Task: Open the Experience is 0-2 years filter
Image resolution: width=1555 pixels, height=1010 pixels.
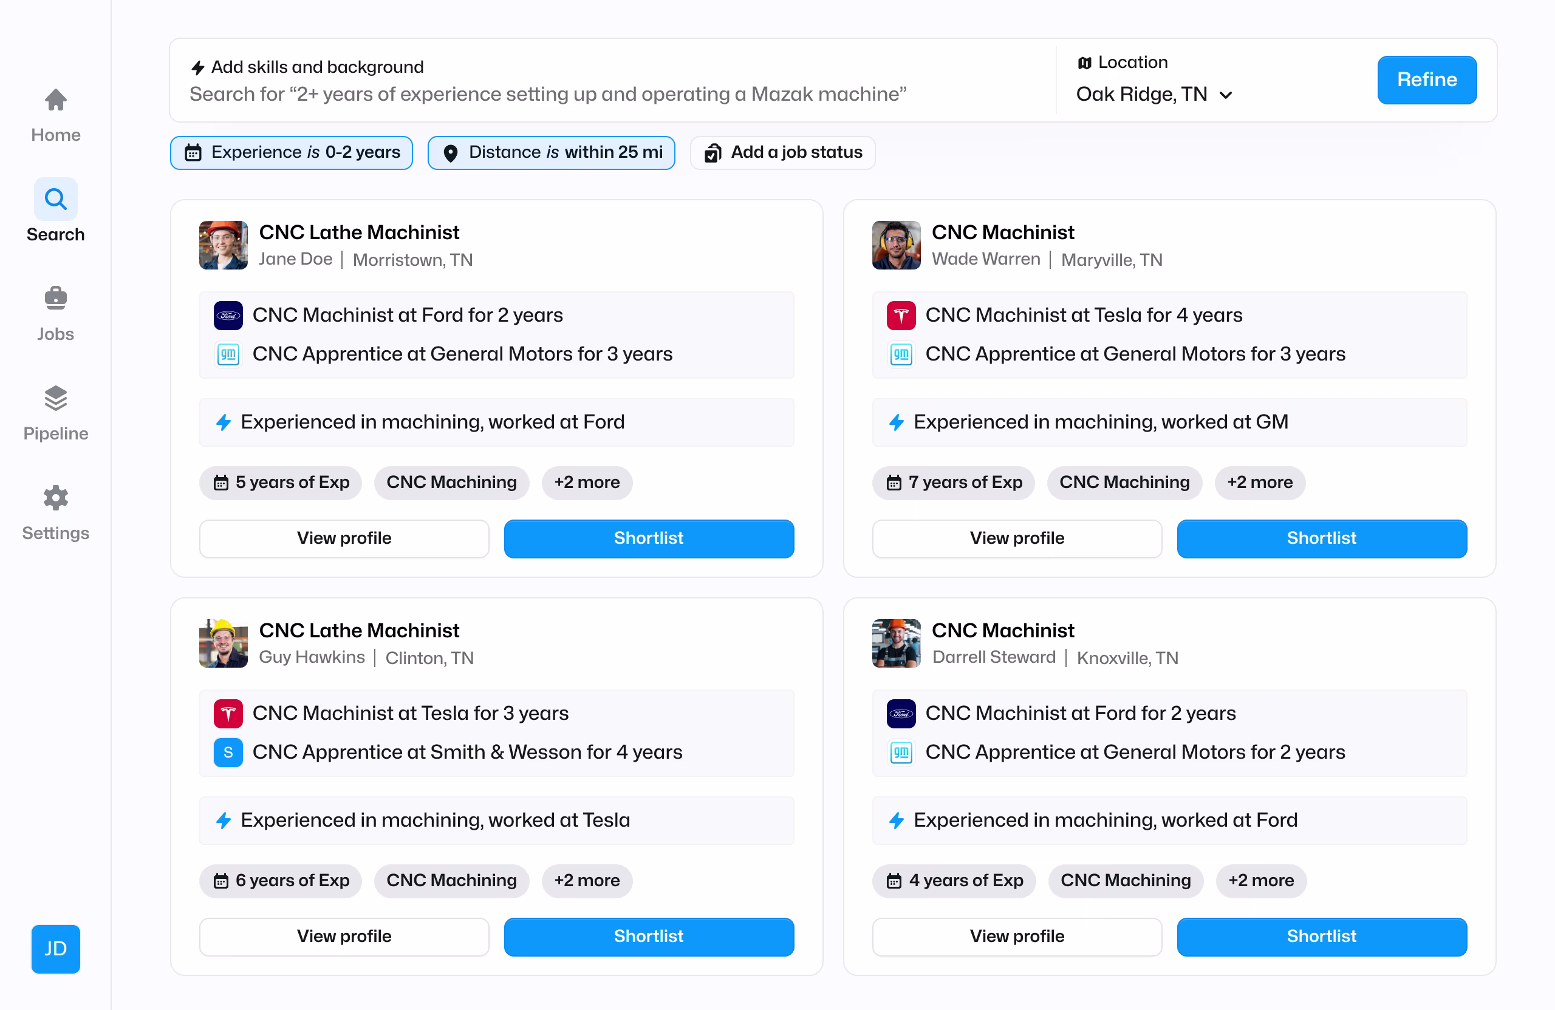Action: (292, 153)
